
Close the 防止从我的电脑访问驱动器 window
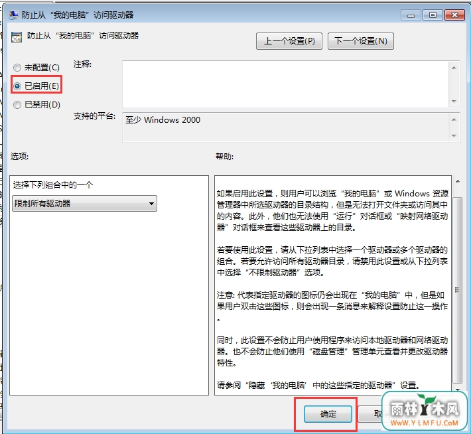point(454,15)
